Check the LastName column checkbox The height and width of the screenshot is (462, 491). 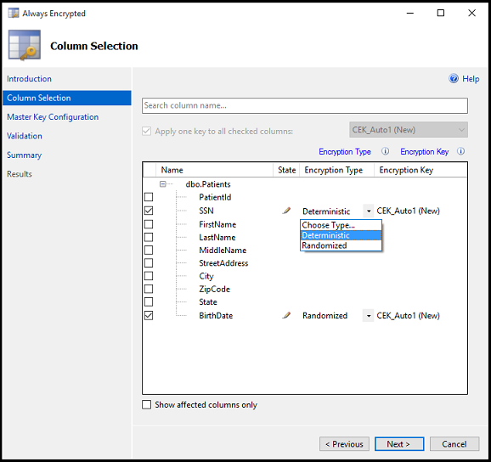tap(149, 237)
